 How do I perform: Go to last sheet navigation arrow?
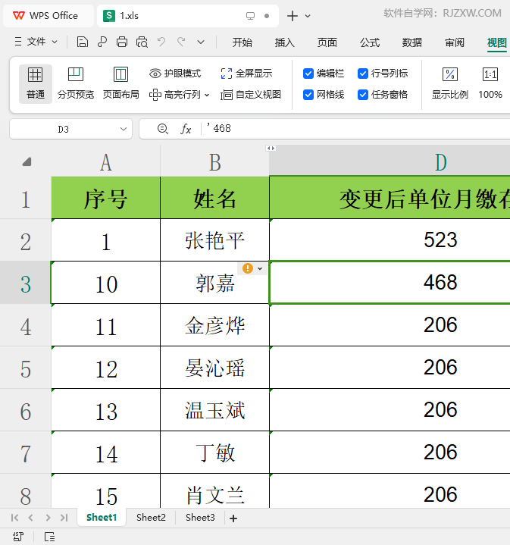[64, 518]
